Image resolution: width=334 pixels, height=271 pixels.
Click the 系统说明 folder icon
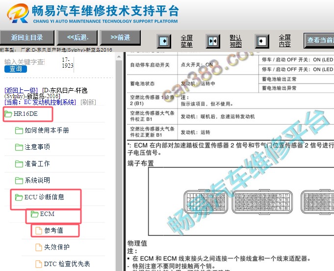[x=19, y=181]
